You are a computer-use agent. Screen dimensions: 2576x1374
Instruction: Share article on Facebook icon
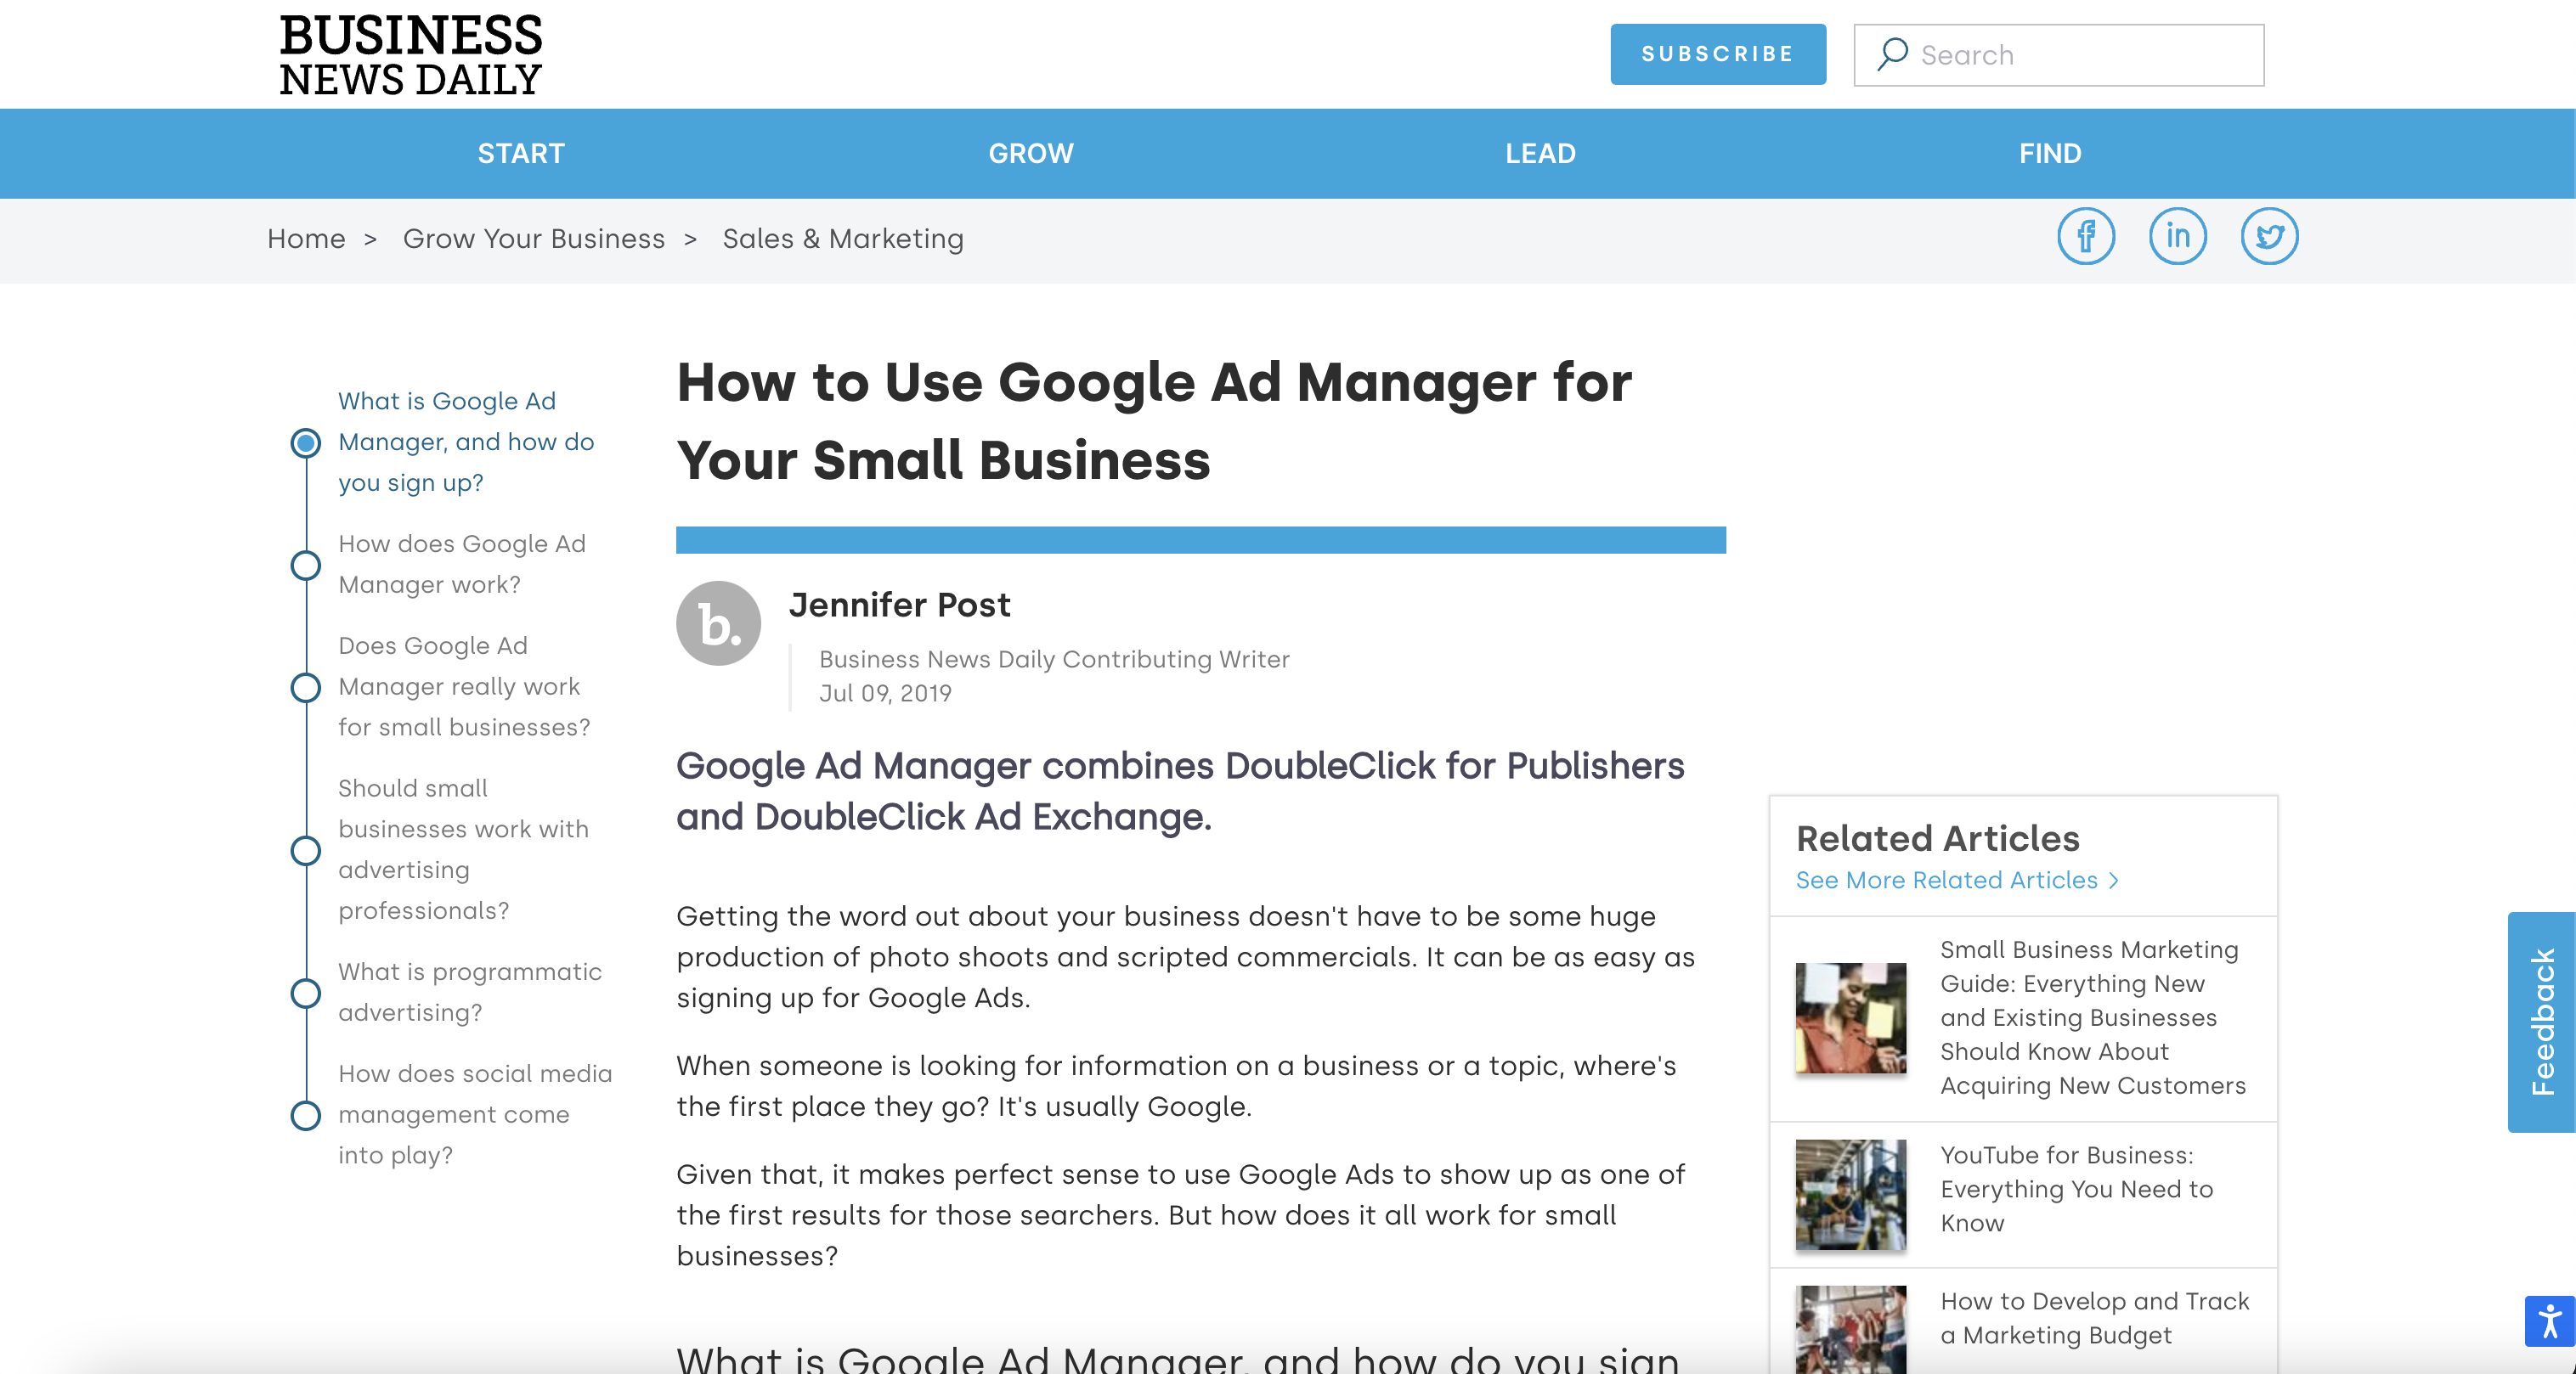pos(2086,237)
